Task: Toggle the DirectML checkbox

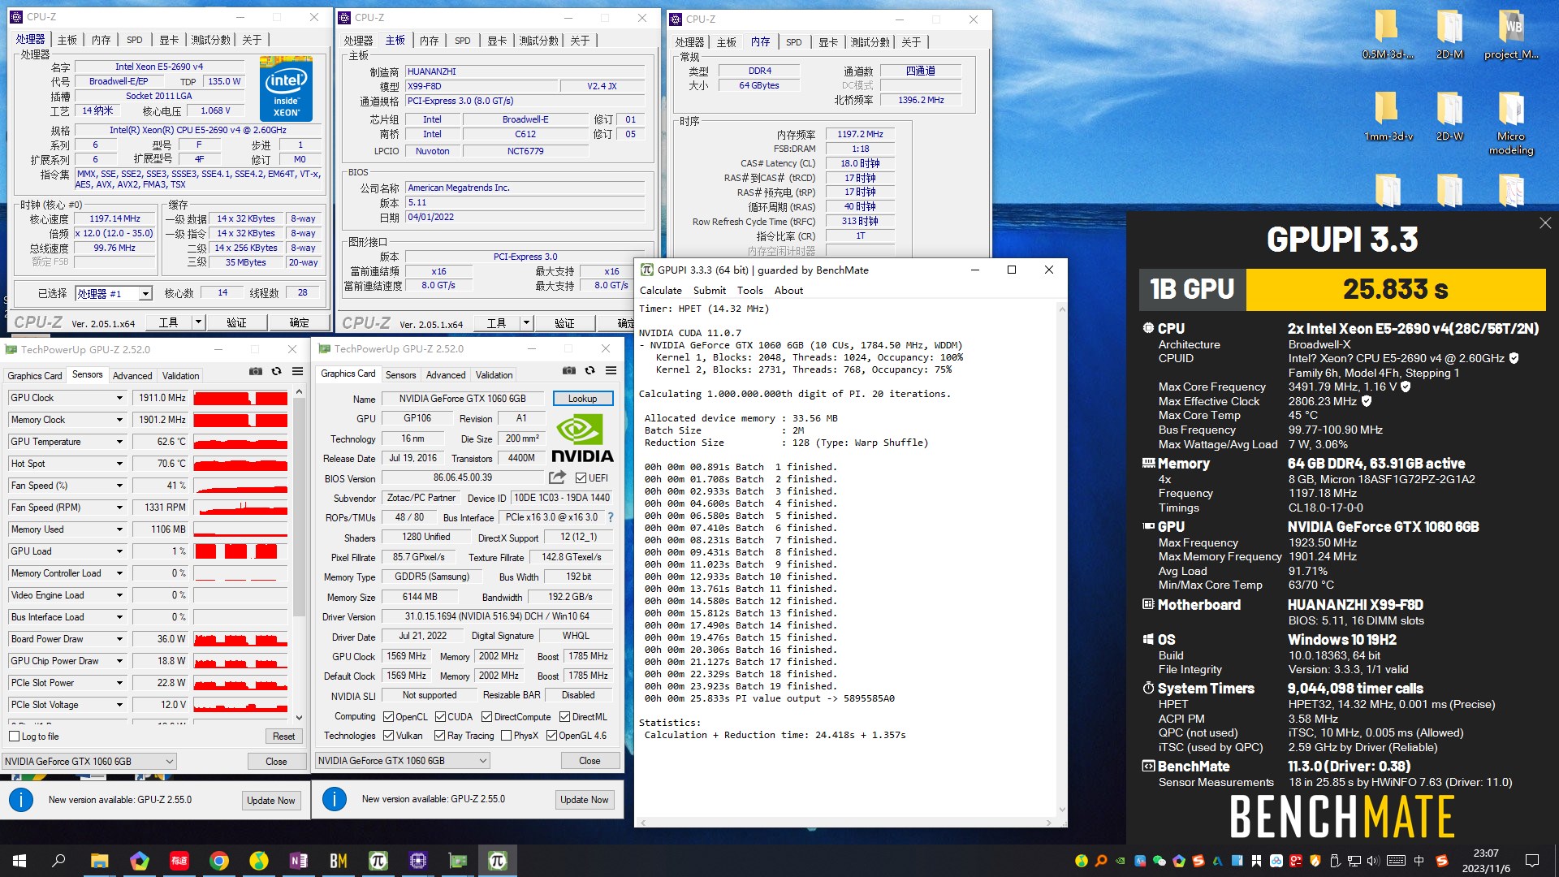Action: pos(564,717)
